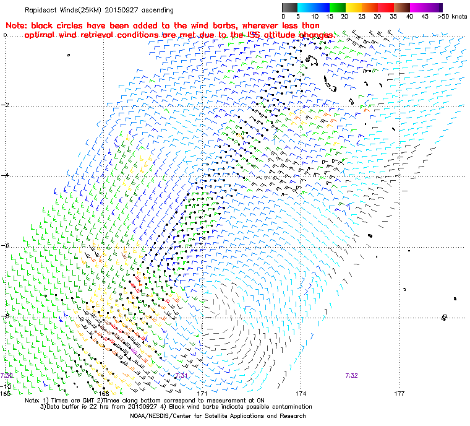Click the legend scale label 25
The height and width of the screenshot is (426, 470).
(x=362, y=17)
